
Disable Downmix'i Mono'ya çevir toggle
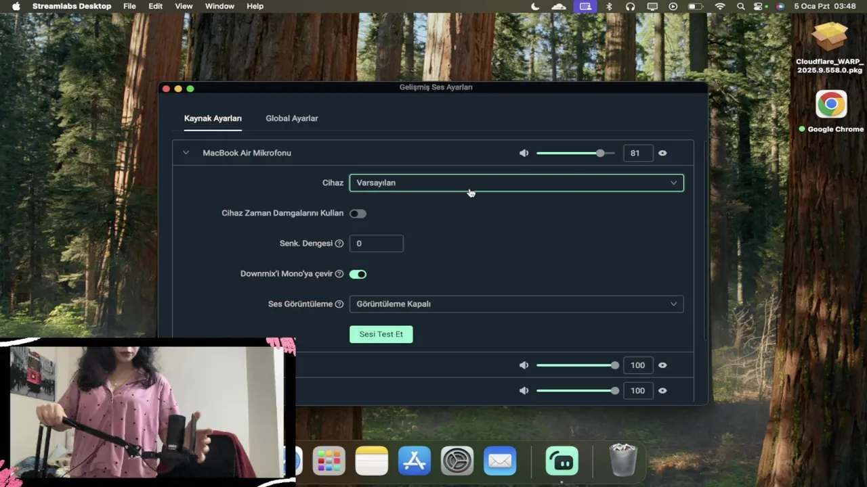[358, 274]
